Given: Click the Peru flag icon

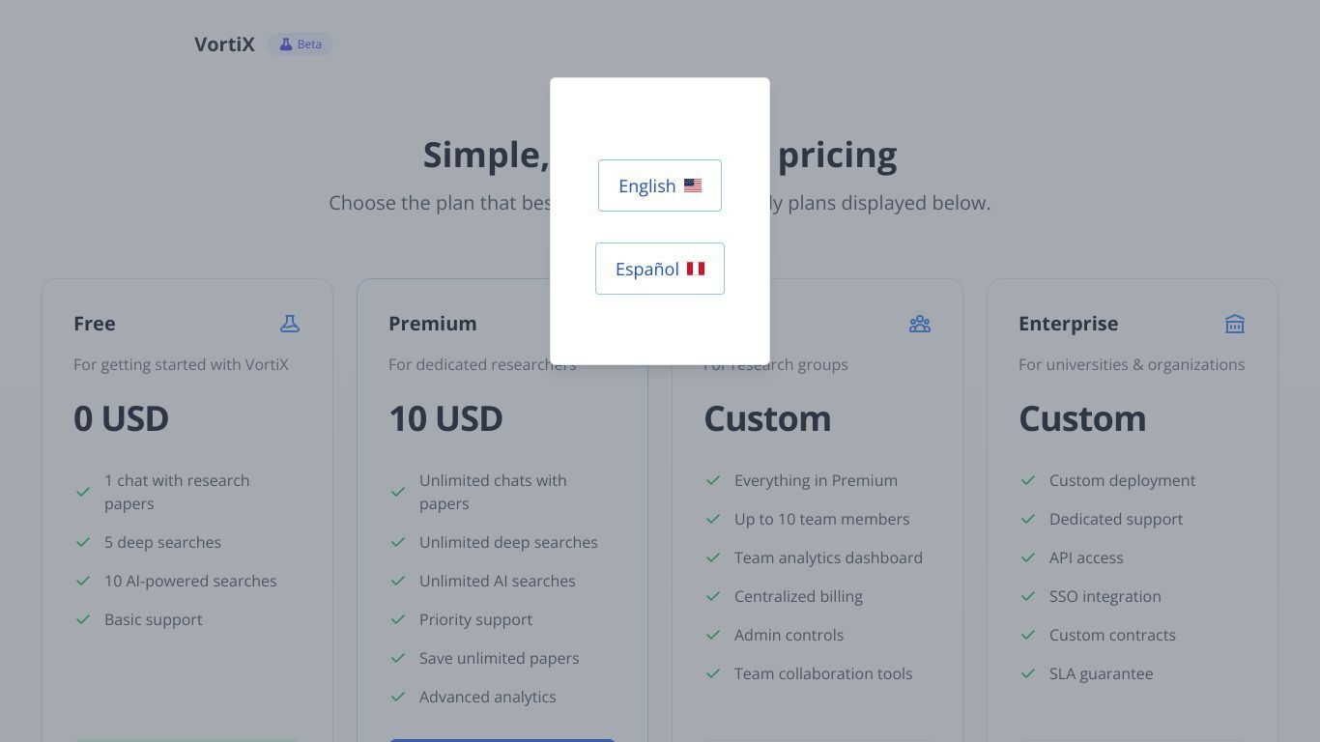Looking at the screenshot, I should pos(696,269).
